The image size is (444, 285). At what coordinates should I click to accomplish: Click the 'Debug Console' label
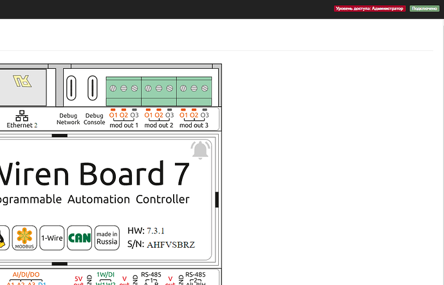(x=95, y=119)
